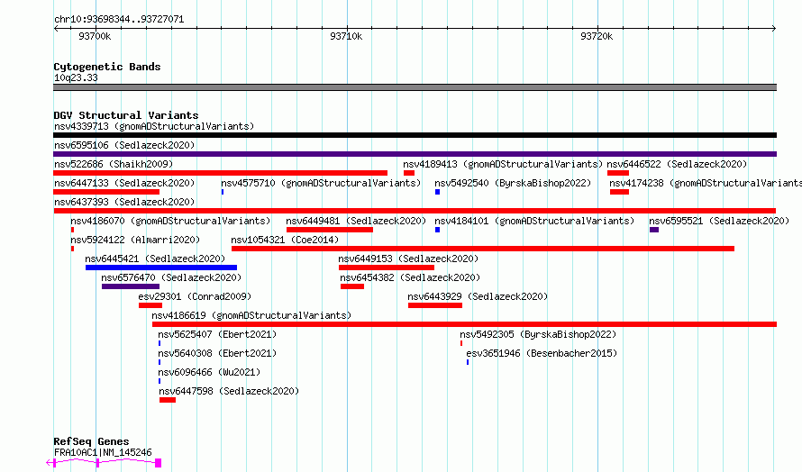
Task: Click the 93700k ruler label
Action: click(95, 36)
